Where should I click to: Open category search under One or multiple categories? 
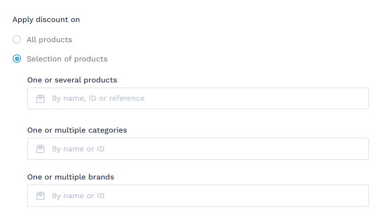click(198, 149)
